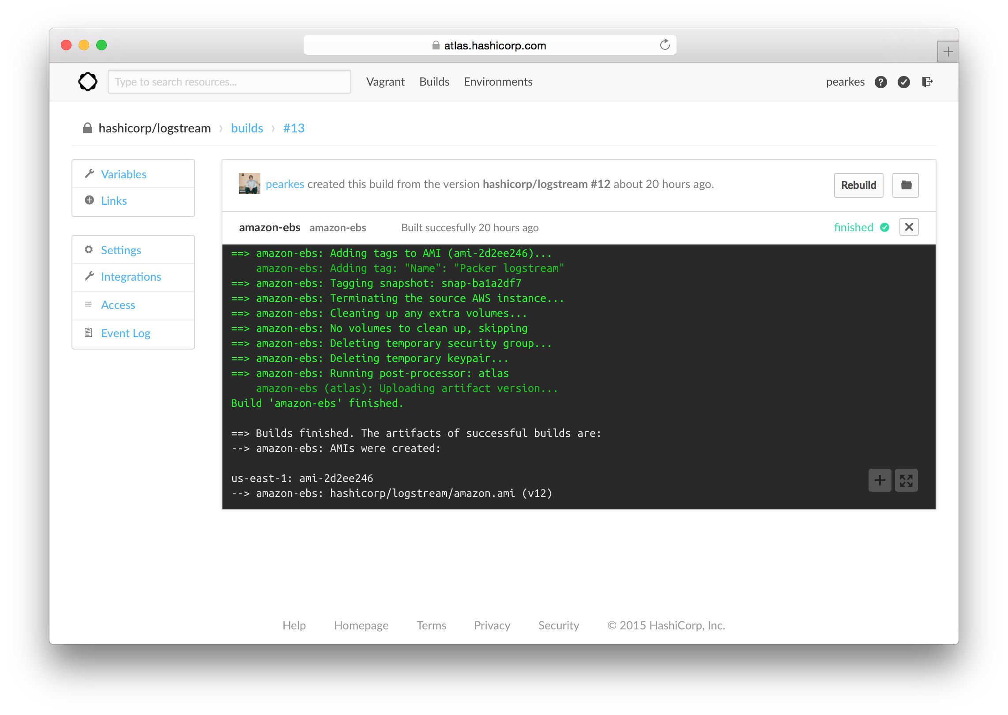1008x715 pixels.
Task: Open Variables in the sidebar
Action: point(124,174)
